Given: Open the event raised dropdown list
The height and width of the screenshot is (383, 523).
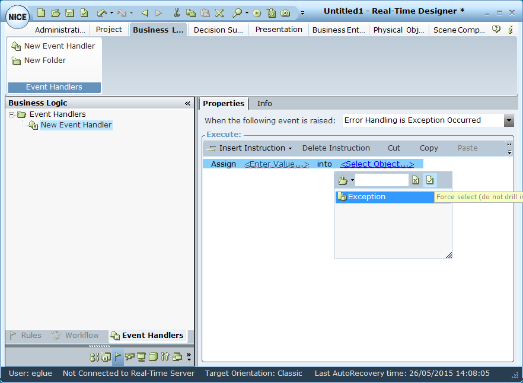Looking at the screenshot, I should click(509, 120).
